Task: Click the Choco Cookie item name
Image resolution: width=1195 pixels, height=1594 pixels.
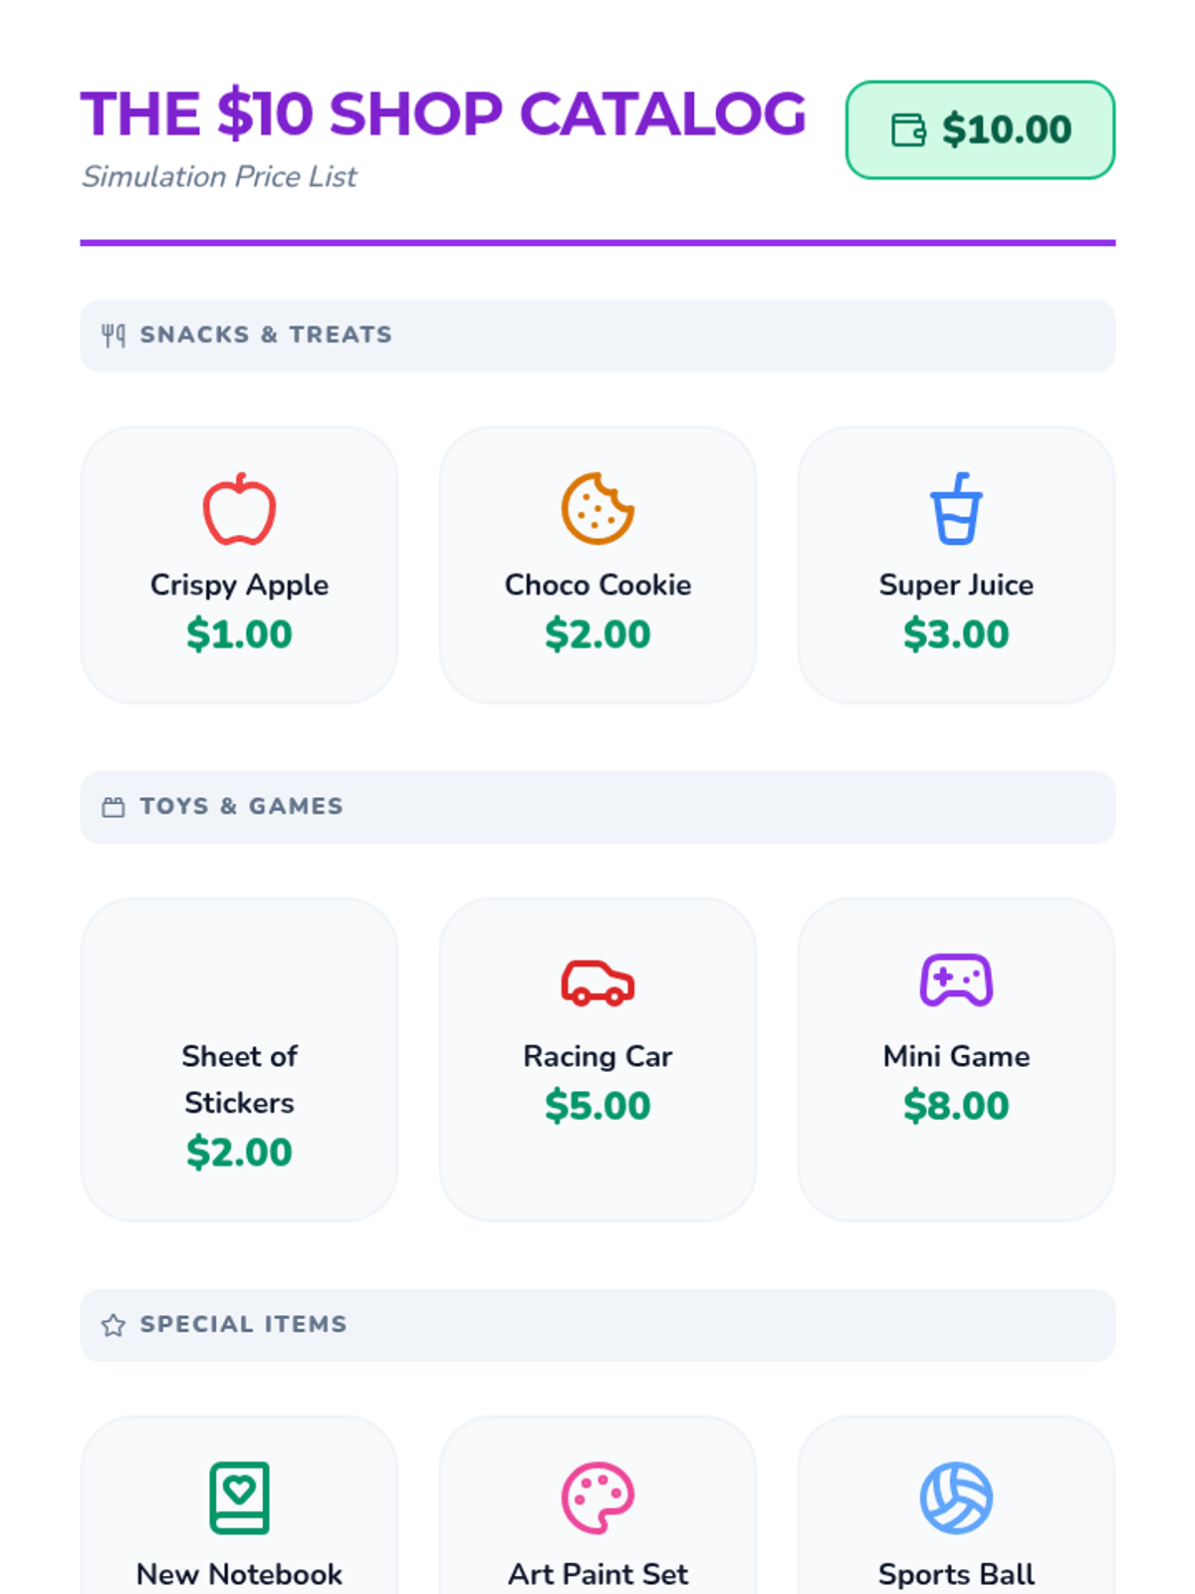Action: [597, 585]
